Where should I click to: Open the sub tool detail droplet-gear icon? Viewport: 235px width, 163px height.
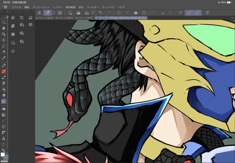click(22, 33)
